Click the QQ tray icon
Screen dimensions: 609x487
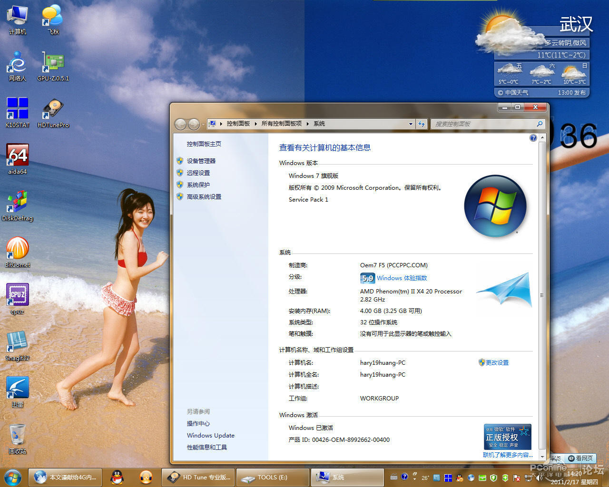[460, 478]
